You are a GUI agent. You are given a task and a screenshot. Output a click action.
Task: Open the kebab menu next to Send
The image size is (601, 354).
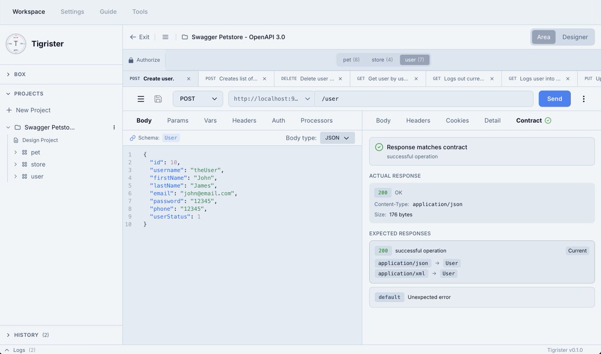coord(583,99)
